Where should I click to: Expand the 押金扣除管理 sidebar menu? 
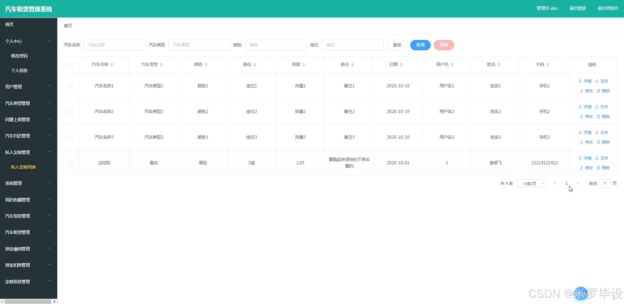click(29, 265)
